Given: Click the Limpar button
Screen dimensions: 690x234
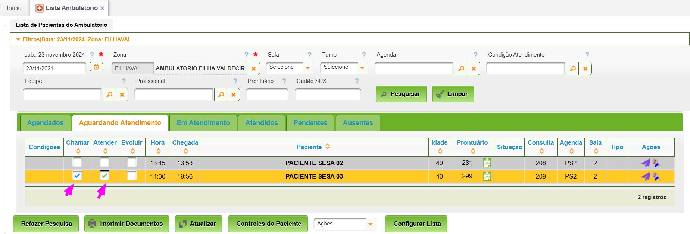Looking at the screenshot, I should pyautogui.click(x=453, y=94).
